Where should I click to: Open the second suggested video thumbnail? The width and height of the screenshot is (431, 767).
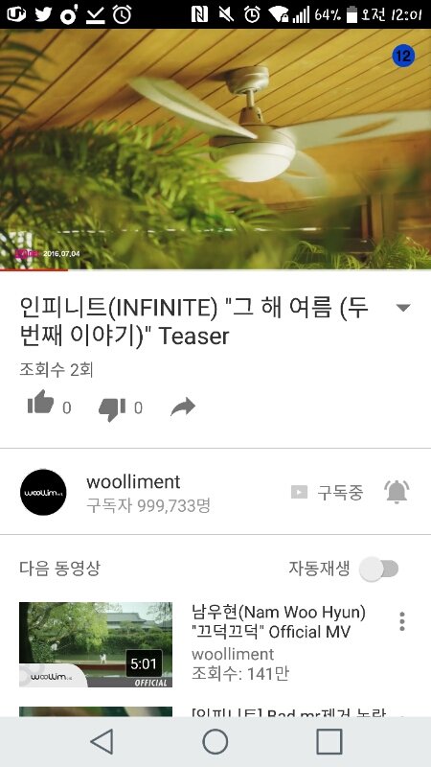click(96, 711)
